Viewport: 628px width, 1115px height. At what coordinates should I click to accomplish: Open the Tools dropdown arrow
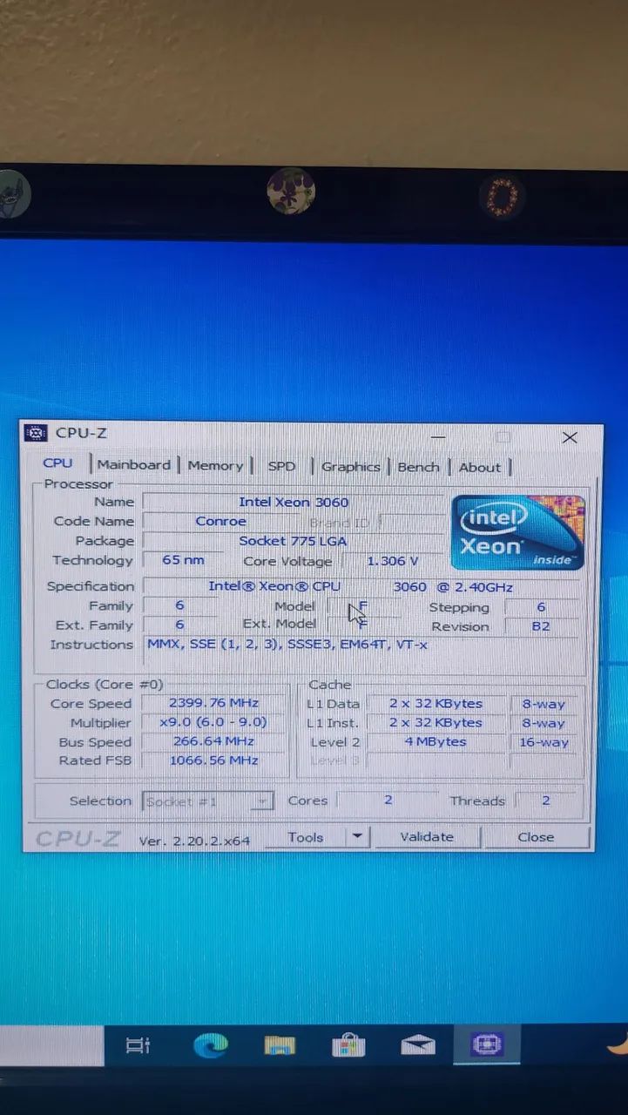pyautogui.click(x=357, y=837)
